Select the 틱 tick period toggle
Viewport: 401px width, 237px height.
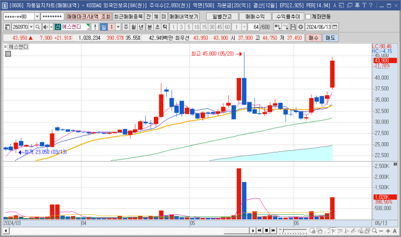(x=165, y=27)
